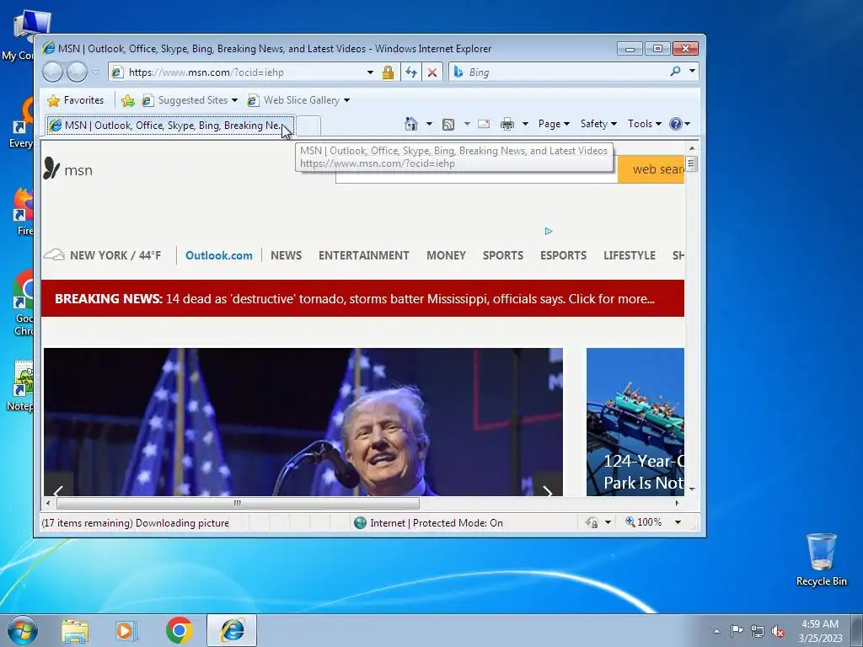Run a search with the magnifier icon
This screenshot has height=647, width=863.
pos(675,71)
